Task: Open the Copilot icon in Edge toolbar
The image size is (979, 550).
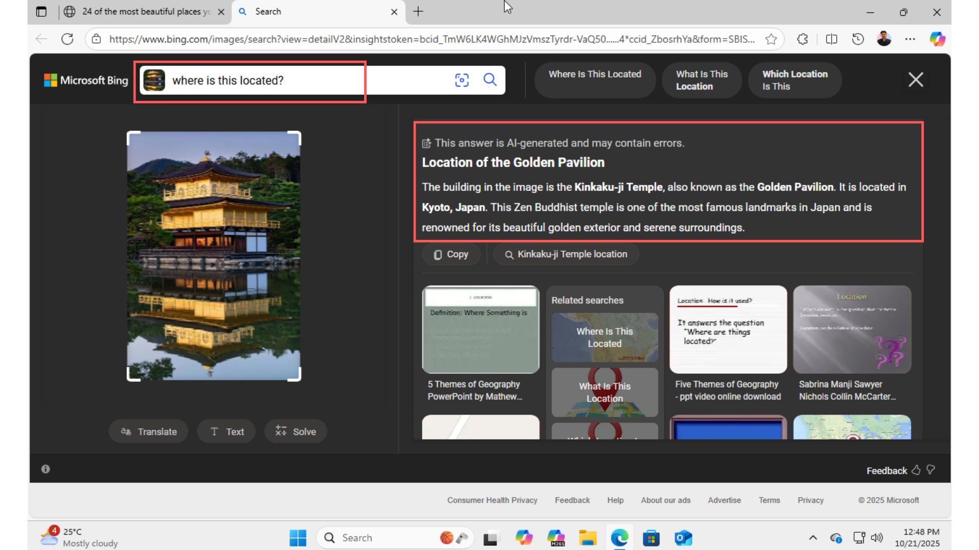Action: pos(937,39)
